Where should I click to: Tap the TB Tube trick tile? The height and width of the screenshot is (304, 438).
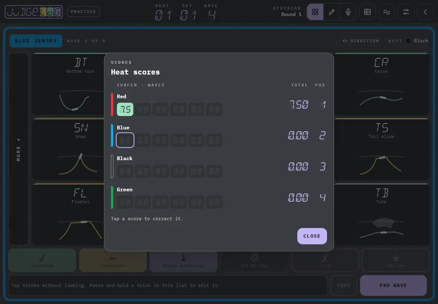pyautogui.click(x=382, y=214)
